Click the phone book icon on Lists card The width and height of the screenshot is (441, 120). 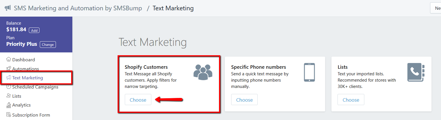[416, 72]
